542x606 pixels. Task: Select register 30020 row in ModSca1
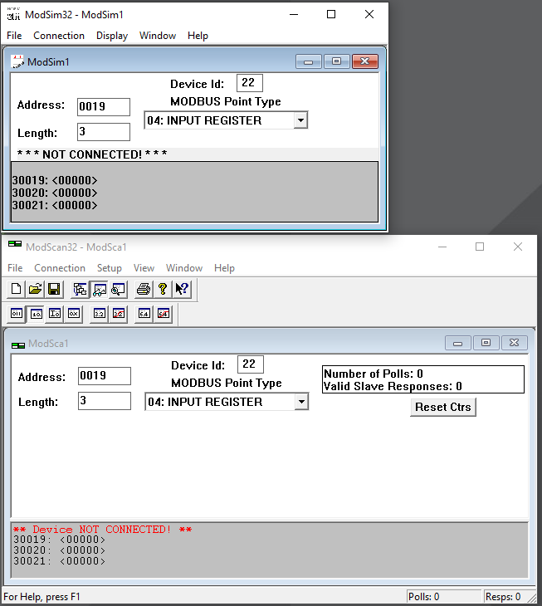(x=59, y=550)
